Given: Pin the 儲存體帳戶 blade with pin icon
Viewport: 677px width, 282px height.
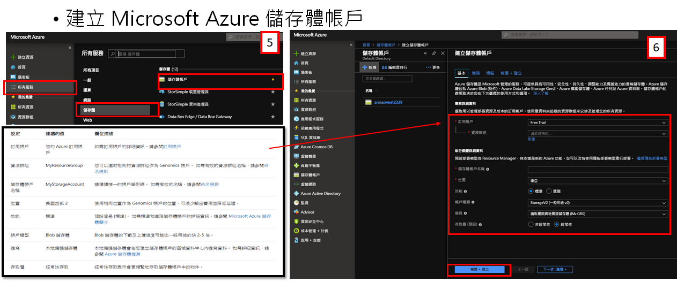Looking at the screenshot, I should pyautogui.click(x=433, y=54).
